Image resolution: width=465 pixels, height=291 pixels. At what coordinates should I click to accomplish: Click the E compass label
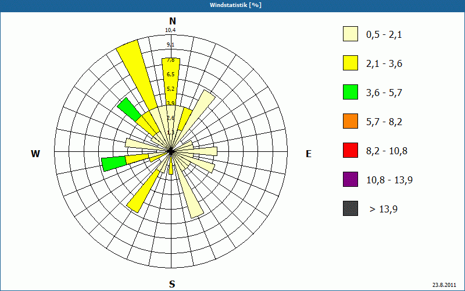click(309, 154)
